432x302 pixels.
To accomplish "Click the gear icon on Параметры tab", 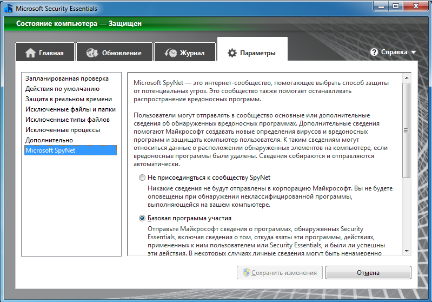I will pos(232,53).
